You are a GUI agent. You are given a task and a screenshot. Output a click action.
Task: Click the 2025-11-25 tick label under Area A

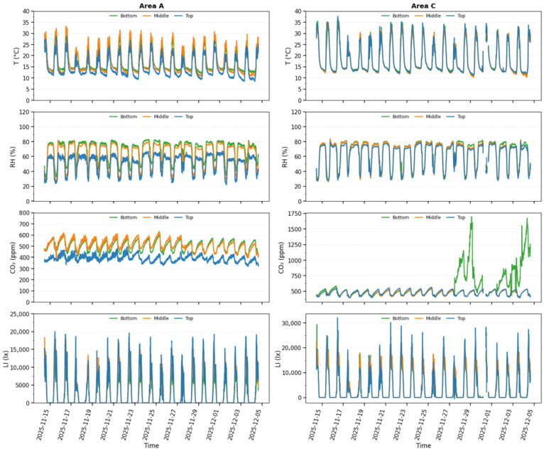150,423
